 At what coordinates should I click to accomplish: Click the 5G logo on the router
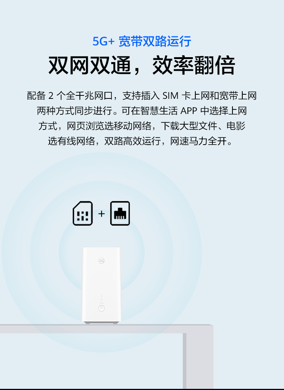[x=101, y=261]
